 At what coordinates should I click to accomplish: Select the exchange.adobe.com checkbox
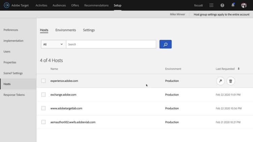43,95
